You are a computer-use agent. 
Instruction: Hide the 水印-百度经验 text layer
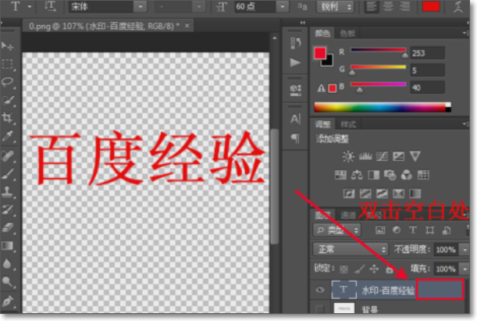320,290
